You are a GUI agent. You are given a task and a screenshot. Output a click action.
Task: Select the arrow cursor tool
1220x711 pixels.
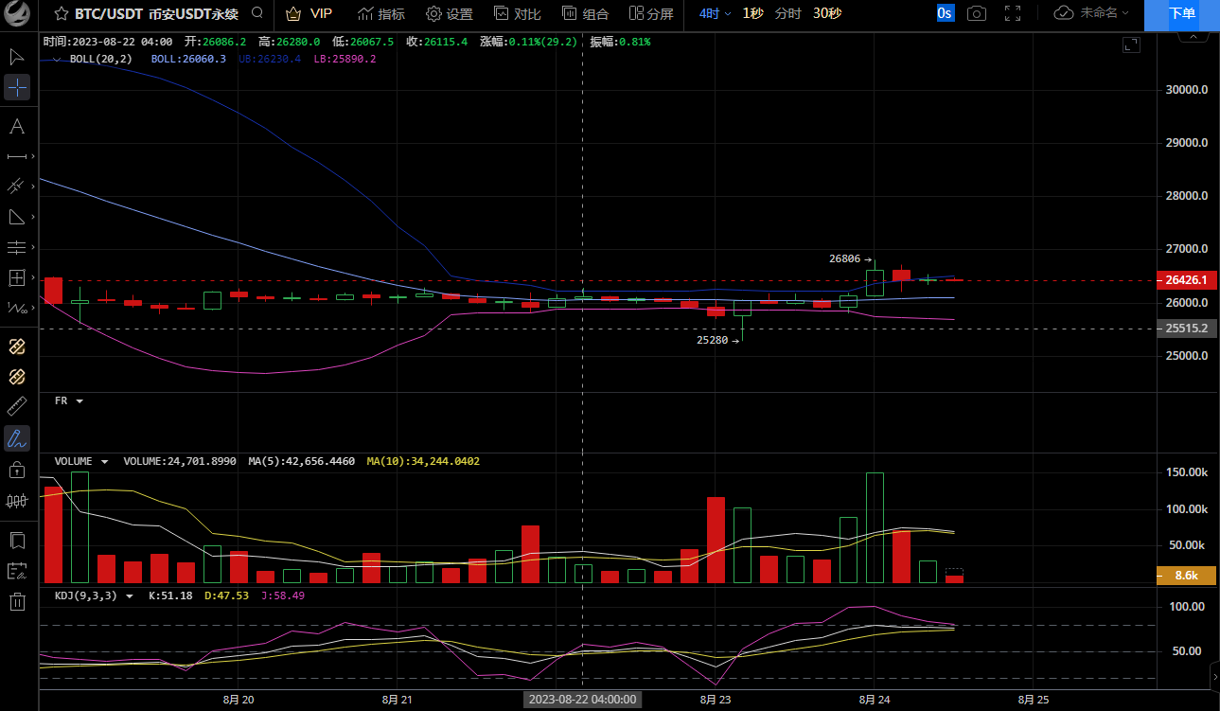tap(17, 57)
